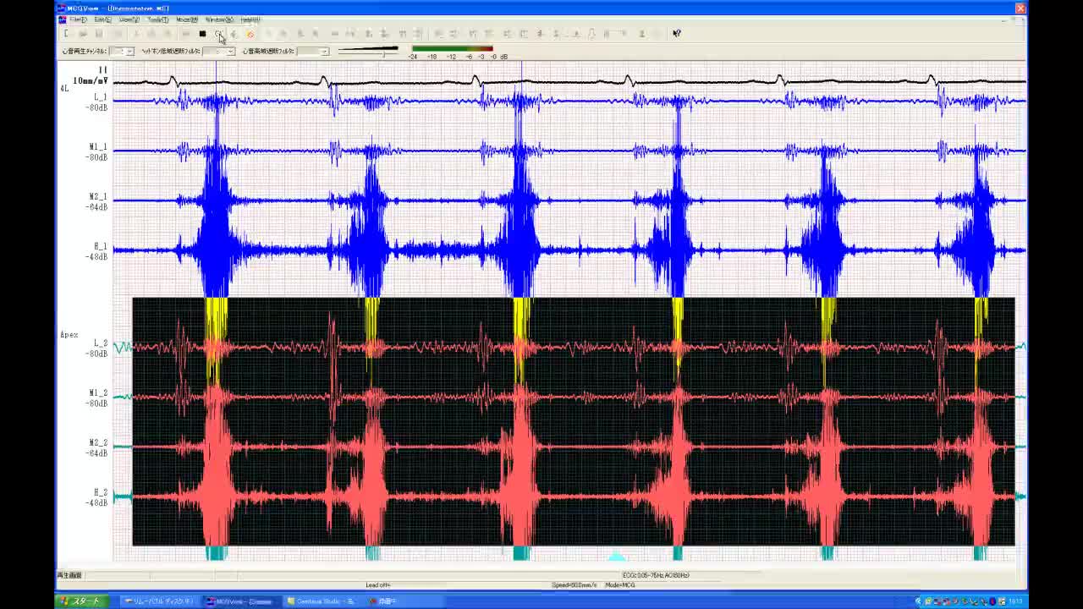Switch to Centaus Studio in taskbar
Viewport: 1083px width, 609px height.
324,601
